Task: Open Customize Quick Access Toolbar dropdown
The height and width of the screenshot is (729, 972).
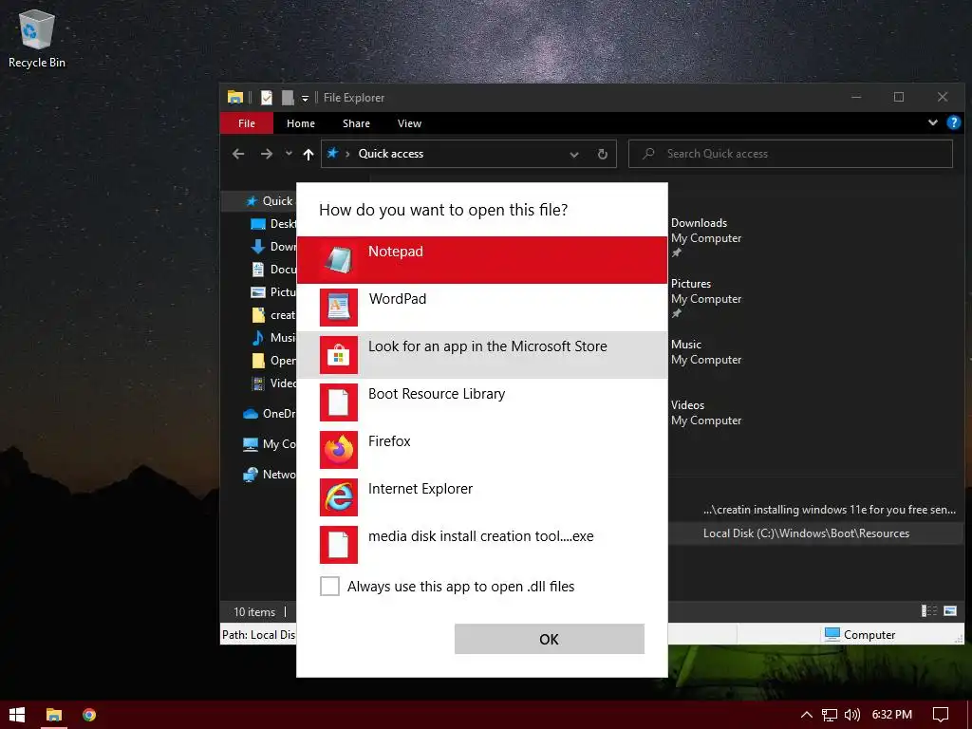Action: point(305,98)
